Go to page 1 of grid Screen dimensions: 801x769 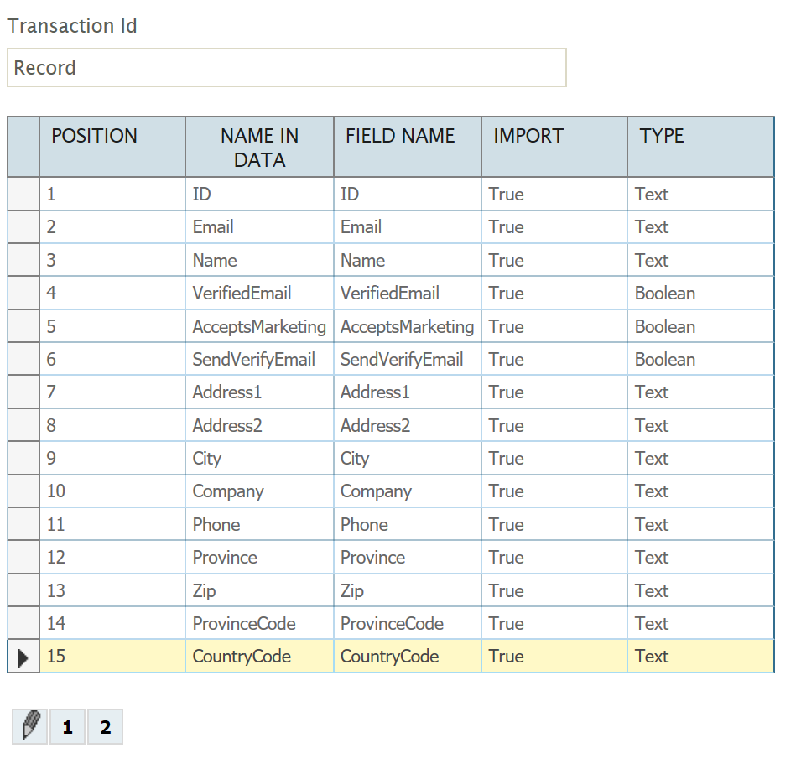[x=68, y=727]
